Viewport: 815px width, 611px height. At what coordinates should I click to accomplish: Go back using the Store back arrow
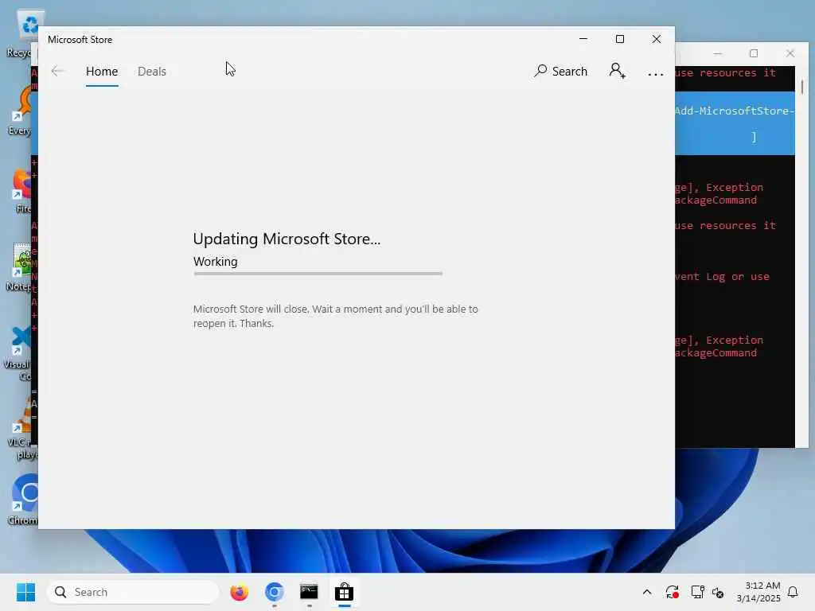point(57,71)
